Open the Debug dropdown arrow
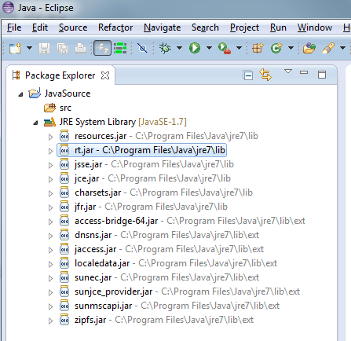The width and height of the screenshot is (351, 341). [x=179, y=48]
